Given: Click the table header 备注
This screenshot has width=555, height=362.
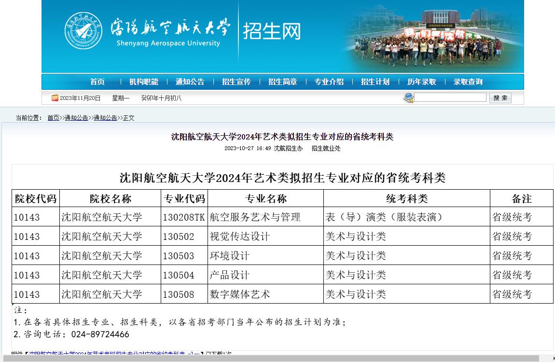Looking at the screenshot, I should tap(522, 198).
